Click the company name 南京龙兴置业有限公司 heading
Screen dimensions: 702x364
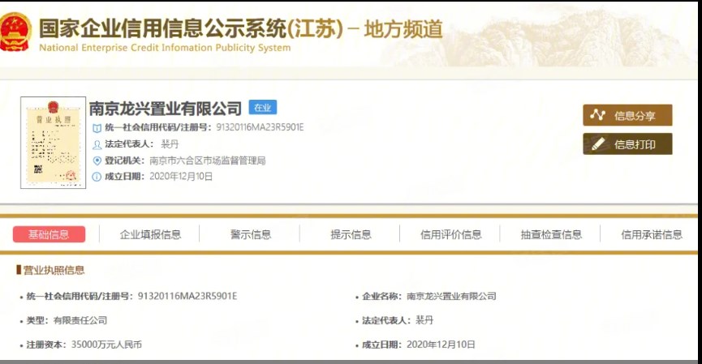[166, 109]
